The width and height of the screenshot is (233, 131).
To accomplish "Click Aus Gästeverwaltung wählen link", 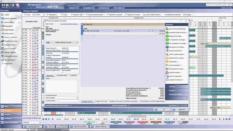I will pyautogui.click(x=70, y=24).
